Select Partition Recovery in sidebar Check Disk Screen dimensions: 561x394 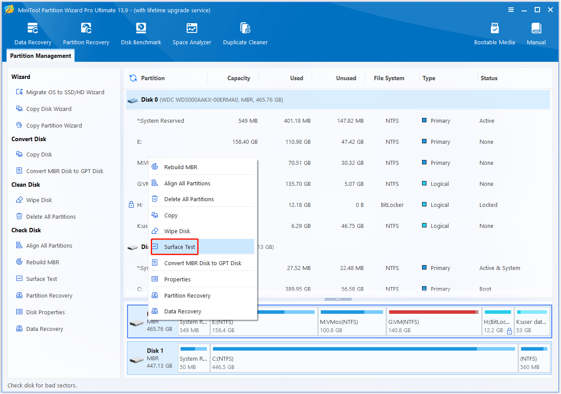pos(44,295)
